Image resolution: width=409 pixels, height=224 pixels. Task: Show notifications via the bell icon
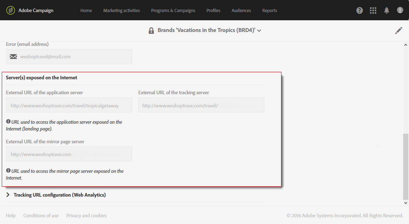point(387,10)
